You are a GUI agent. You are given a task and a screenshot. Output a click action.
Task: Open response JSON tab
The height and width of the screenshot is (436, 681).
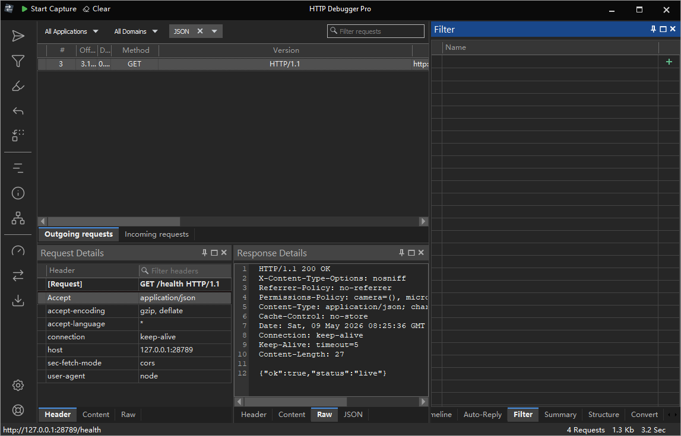click(x=353, y=414)
